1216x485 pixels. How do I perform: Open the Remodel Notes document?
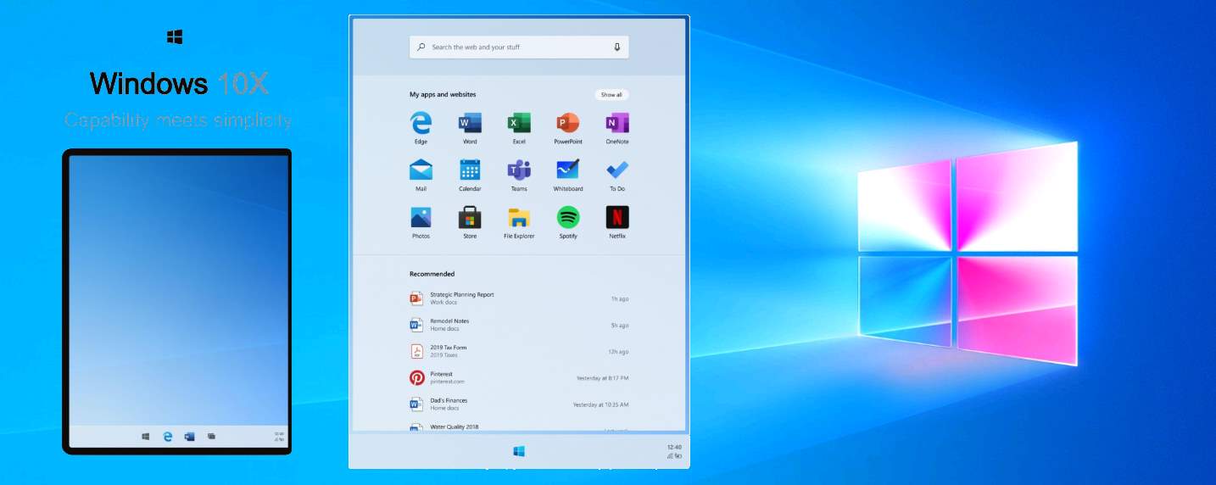click(519, 325)
